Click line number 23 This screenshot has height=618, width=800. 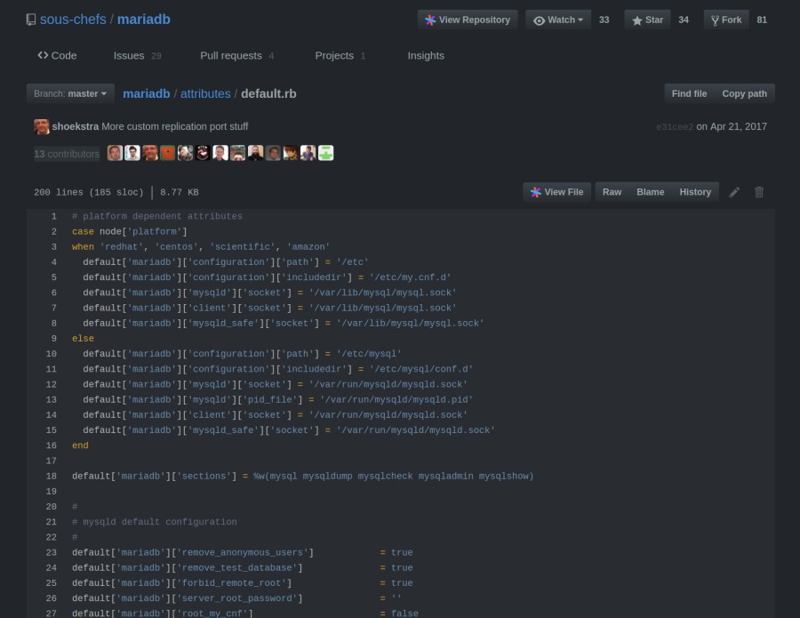(x=51, y=553)
